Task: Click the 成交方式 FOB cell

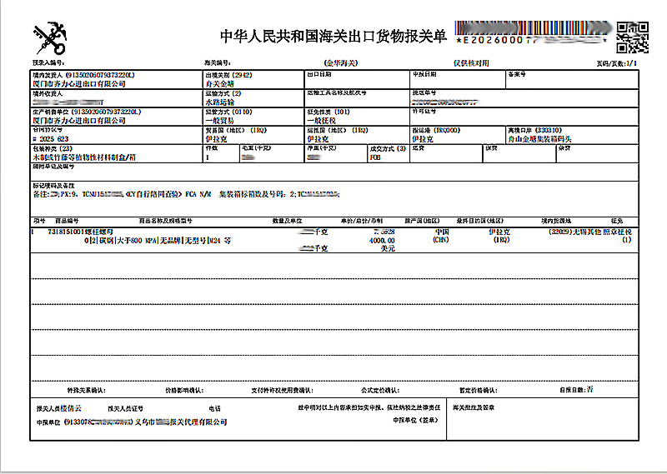Action: click(x=389, y=153)
